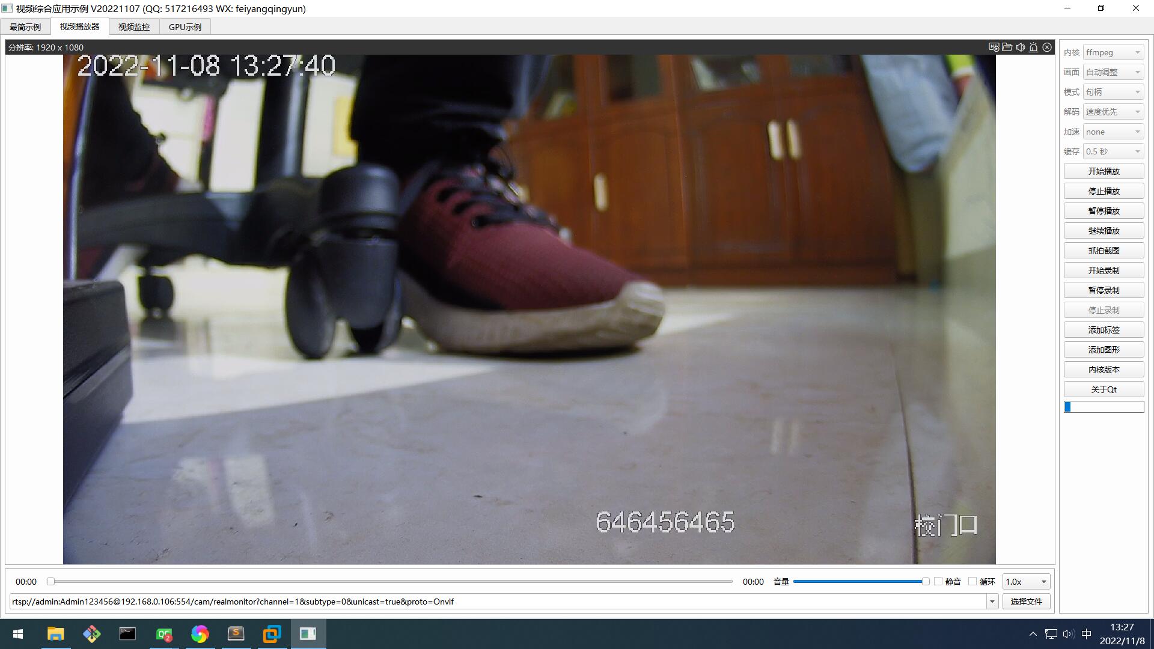Screen dimensions: 1154x649
Task: Enable the 静音 mute checkbox
Action: tap(938, 581)
